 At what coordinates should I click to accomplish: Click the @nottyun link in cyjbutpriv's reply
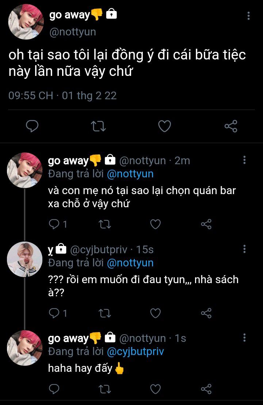pos(130,263)
